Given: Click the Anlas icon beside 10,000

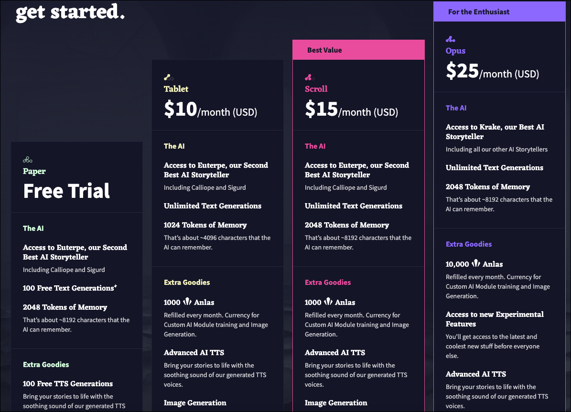Looking at the screenshot, I should [475, 264].
